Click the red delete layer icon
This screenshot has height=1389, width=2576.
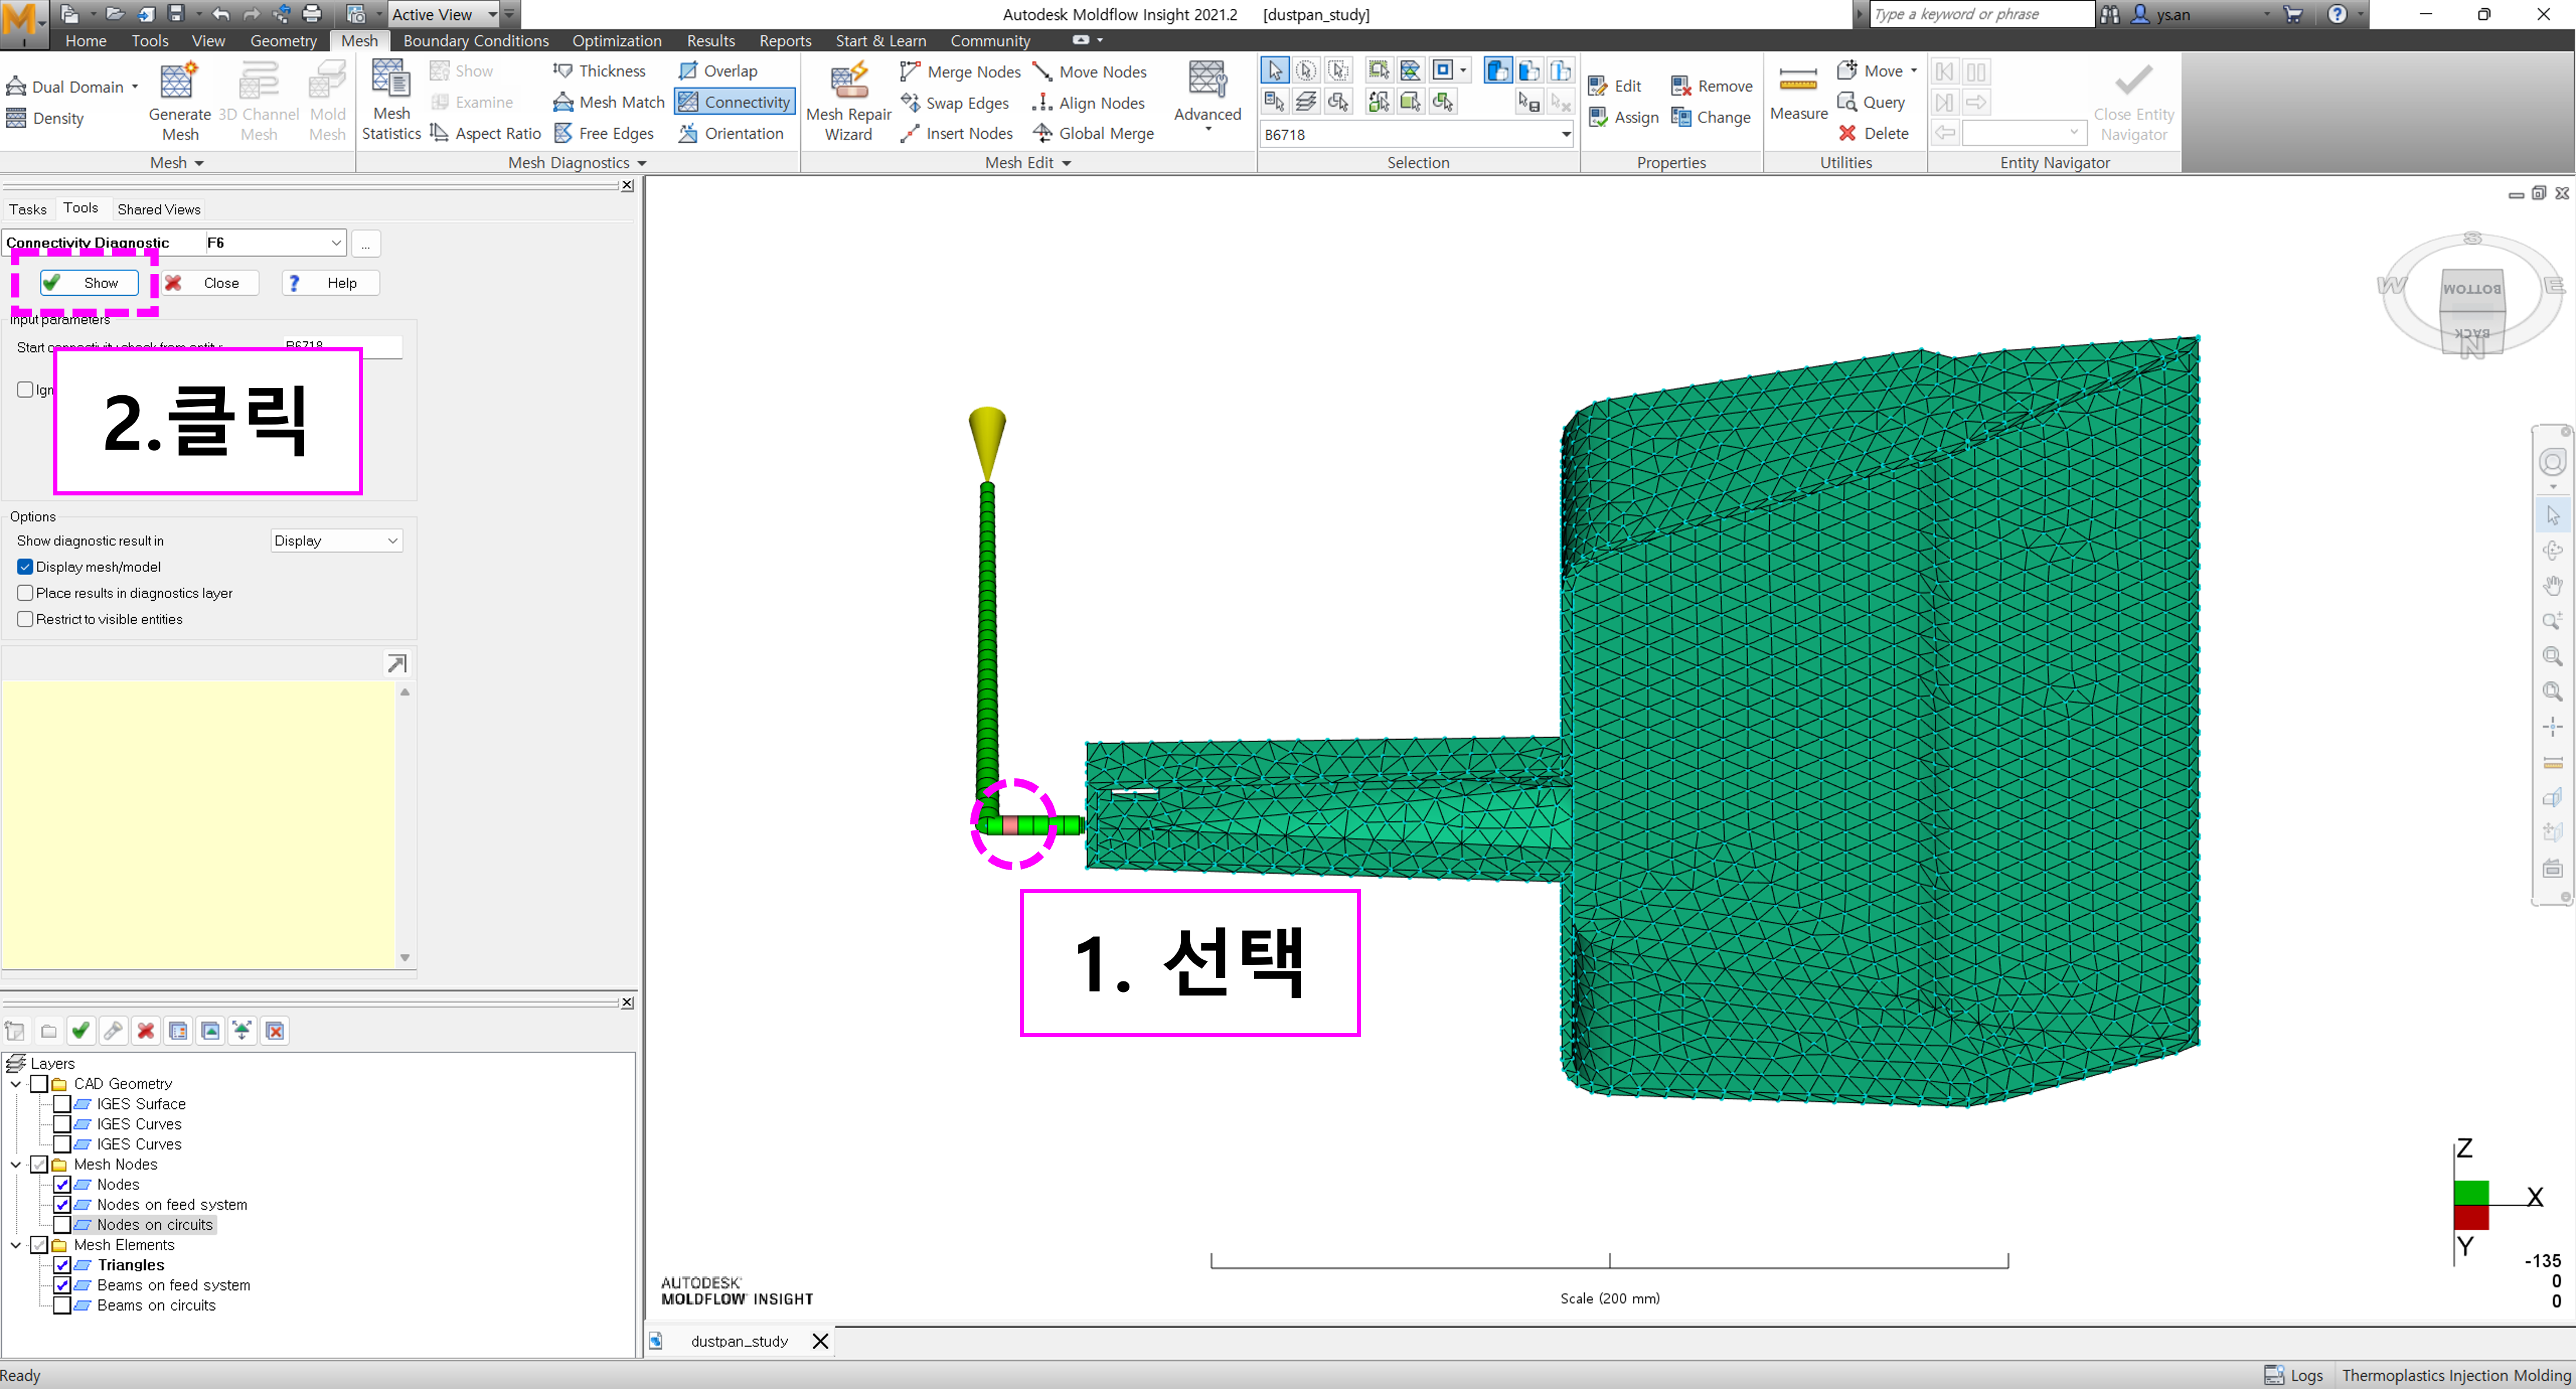tap(146, 1030)
